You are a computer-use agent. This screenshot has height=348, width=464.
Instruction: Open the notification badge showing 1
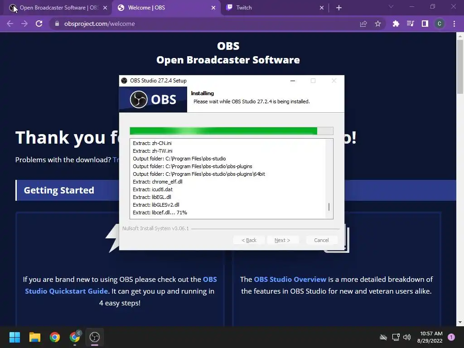click(x=451, y=337)
